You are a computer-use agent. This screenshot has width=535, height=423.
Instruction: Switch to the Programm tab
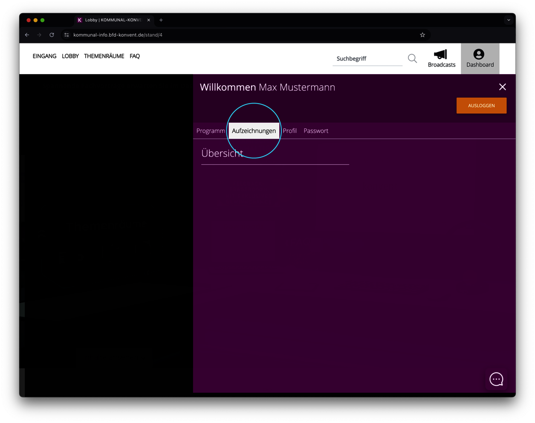(x=211, y=131)
